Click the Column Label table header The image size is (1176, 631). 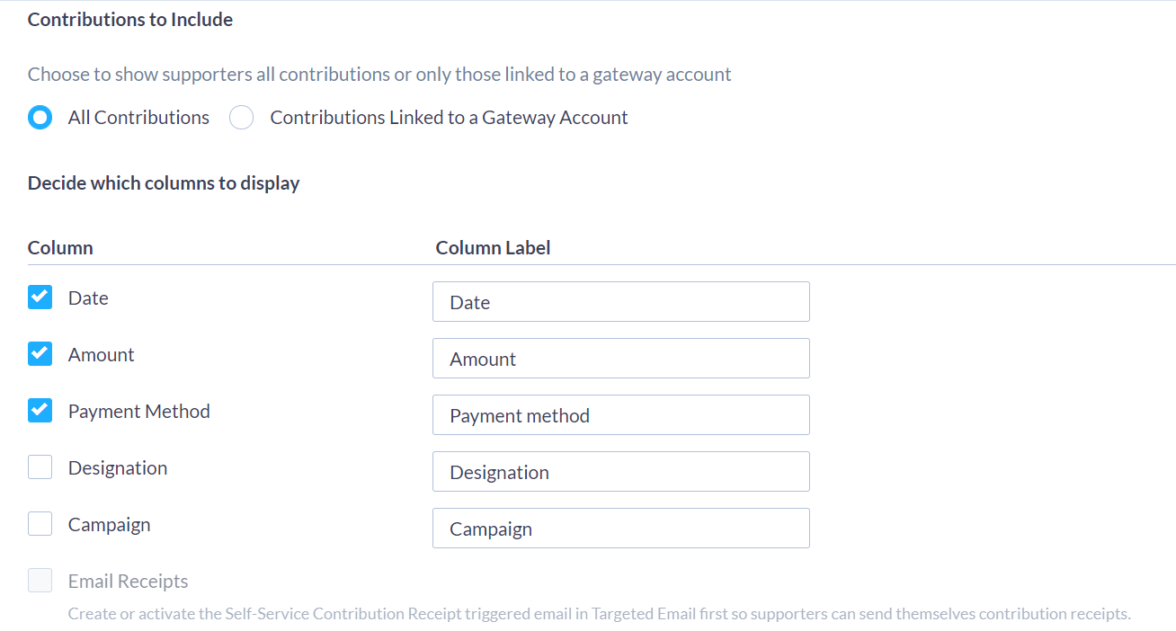tap(493, 247)
